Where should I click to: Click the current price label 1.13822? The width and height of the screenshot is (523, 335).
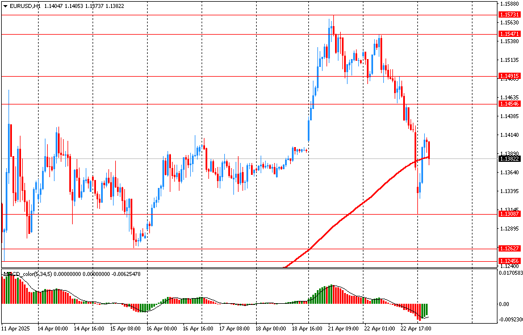pyautogui.click(x=509, y=158)
